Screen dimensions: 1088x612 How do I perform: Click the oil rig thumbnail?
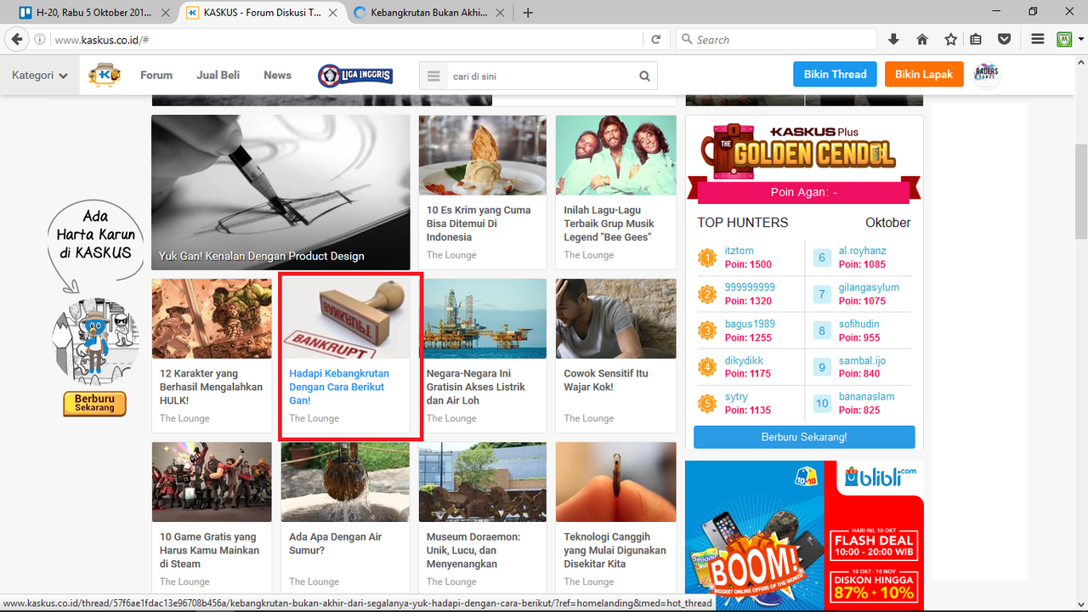[x=483, y=318]
